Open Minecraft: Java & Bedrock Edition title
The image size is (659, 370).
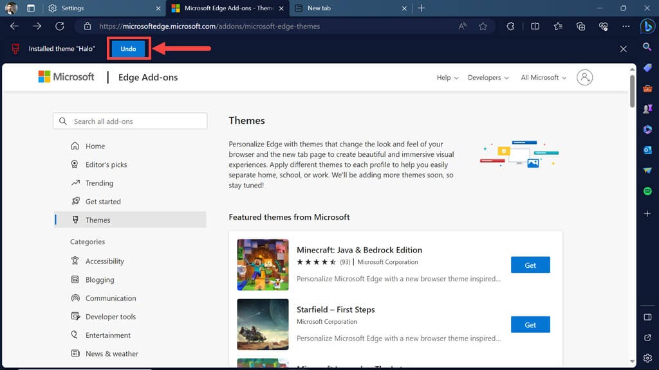(x=359, y=250)
